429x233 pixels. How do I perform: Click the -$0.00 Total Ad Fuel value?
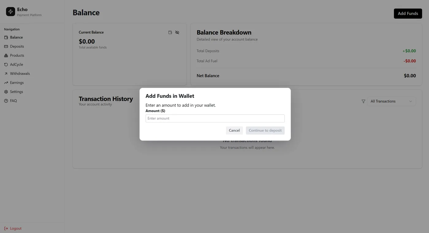point(410,61)
